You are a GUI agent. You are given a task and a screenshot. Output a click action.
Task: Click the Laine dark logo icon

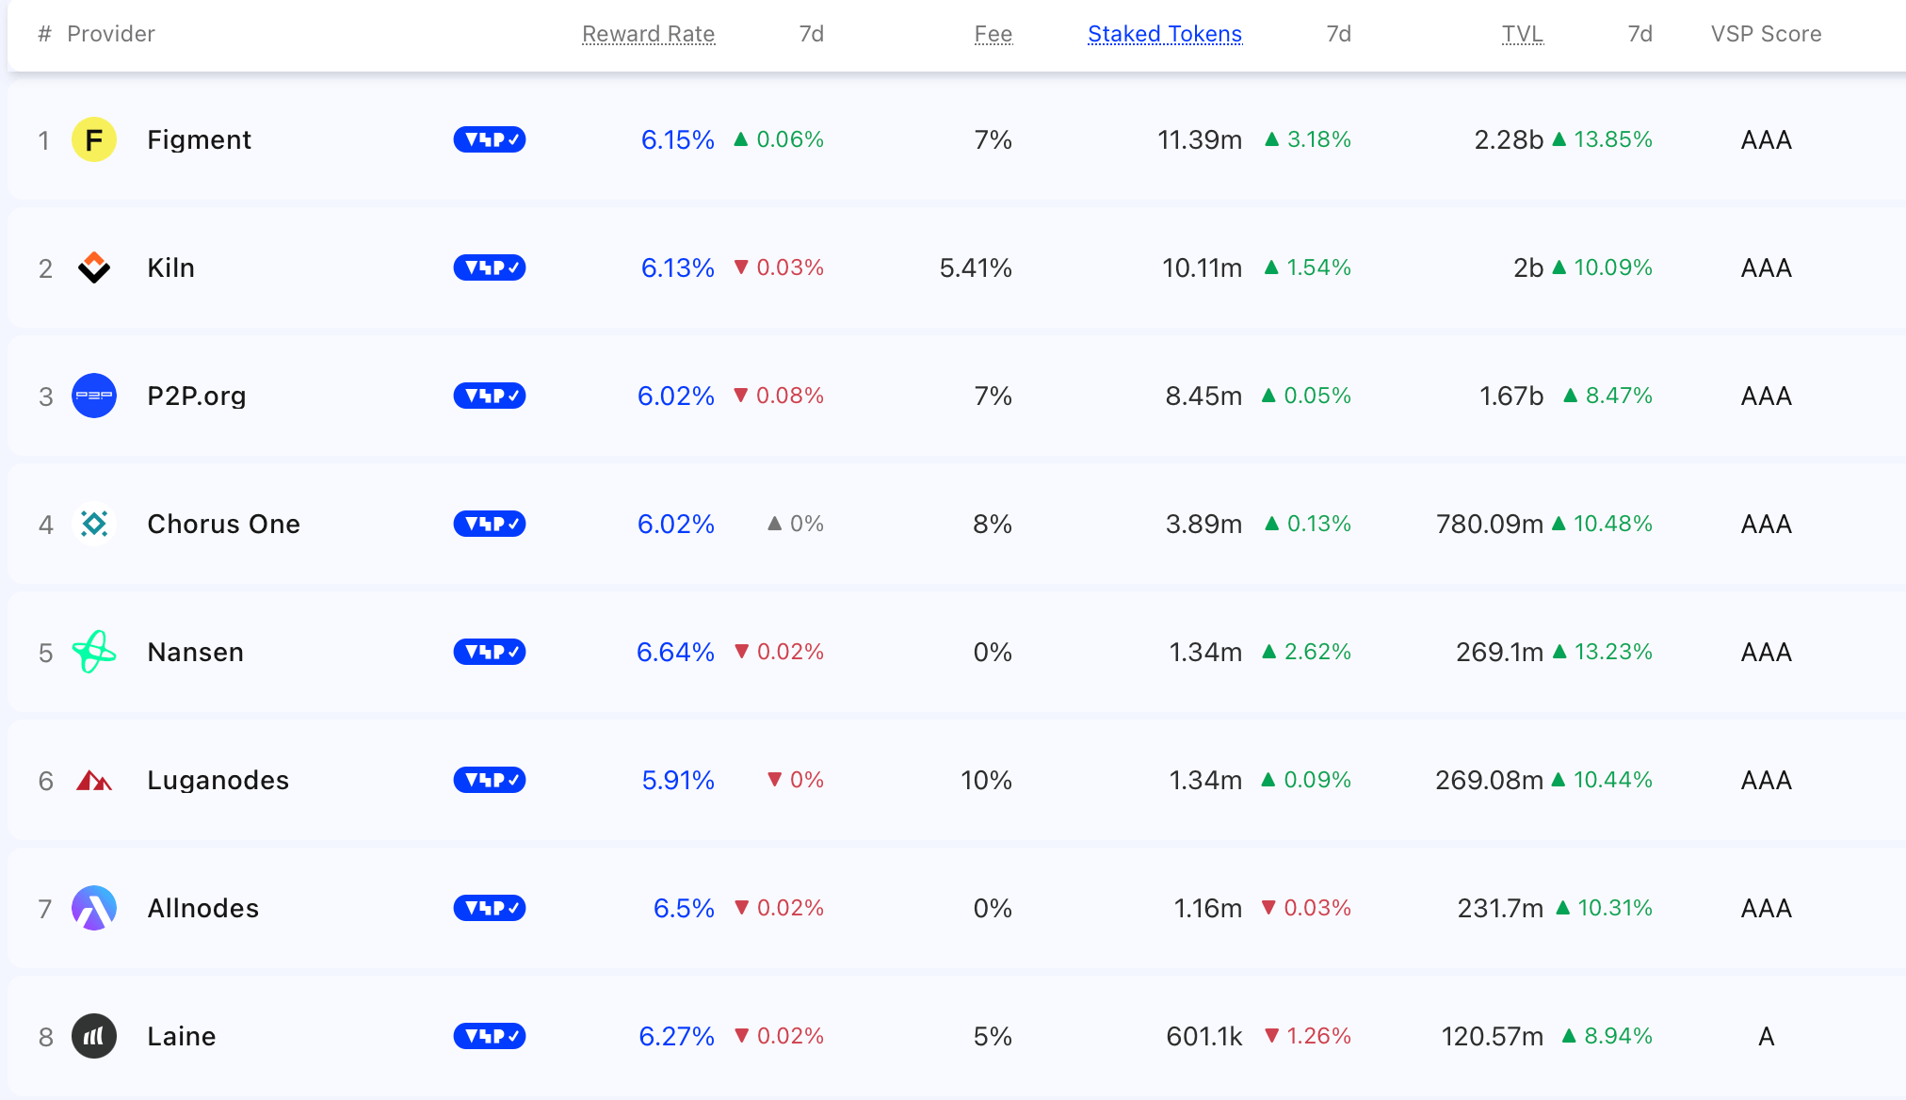93,1036
